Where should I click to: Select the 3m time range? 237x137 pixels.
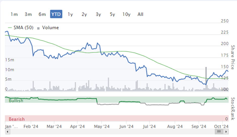pyautogui.click(x=28, y=14)
